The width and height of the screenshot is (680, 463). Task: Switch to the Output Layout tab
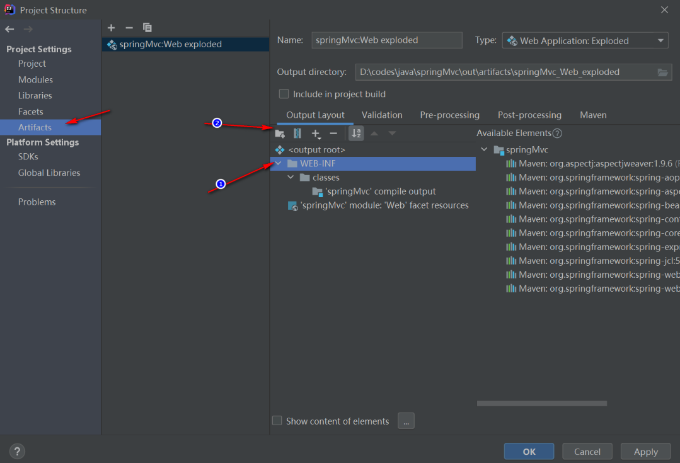click(315, 115)
